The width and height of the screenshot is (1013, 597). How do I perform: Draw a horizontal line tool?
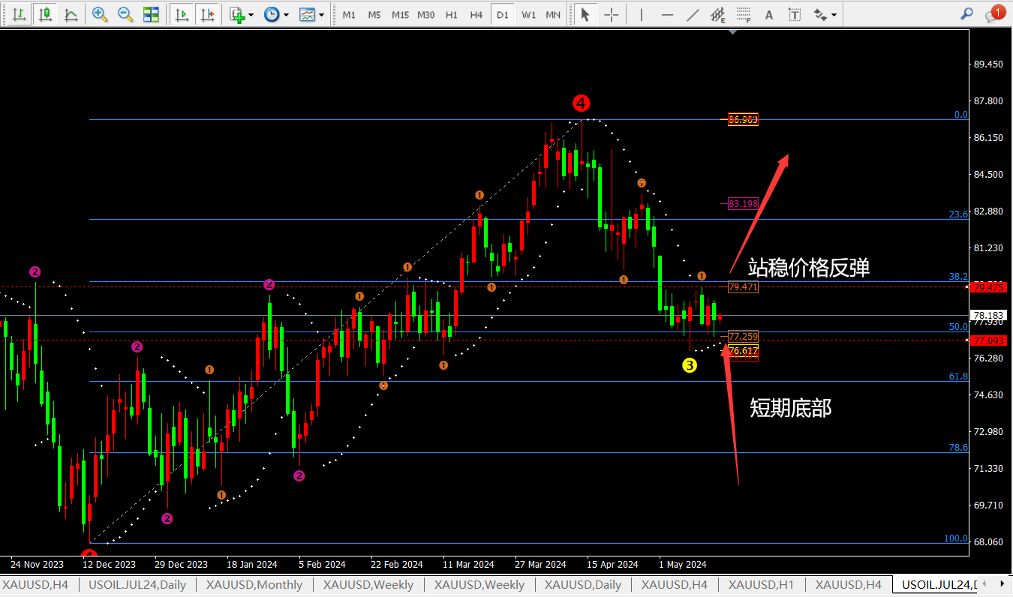click(x=667, y=14)
